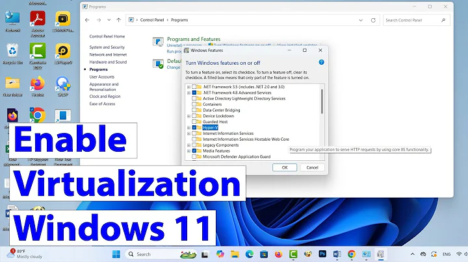Expand the Media Features node

click(188, 151)
